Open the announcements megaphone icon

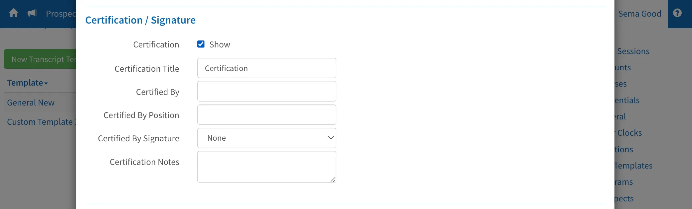click(32, 13)
